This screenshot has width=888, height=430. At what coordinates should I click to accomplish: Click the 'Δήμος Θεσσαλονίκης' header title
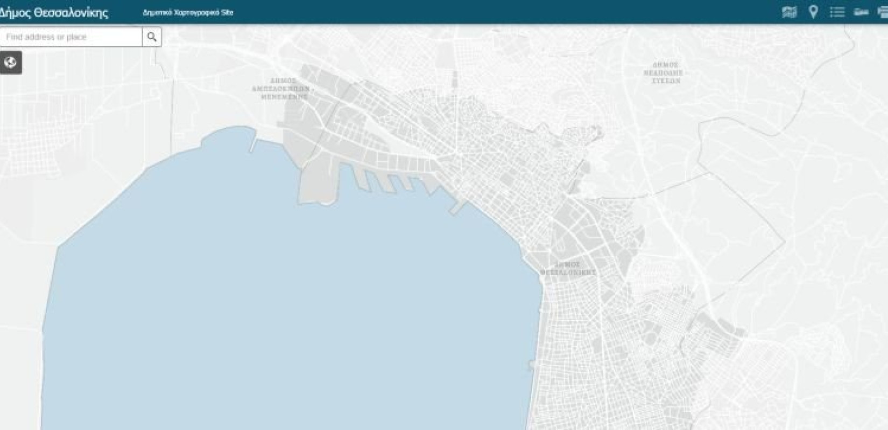[54, 12]
